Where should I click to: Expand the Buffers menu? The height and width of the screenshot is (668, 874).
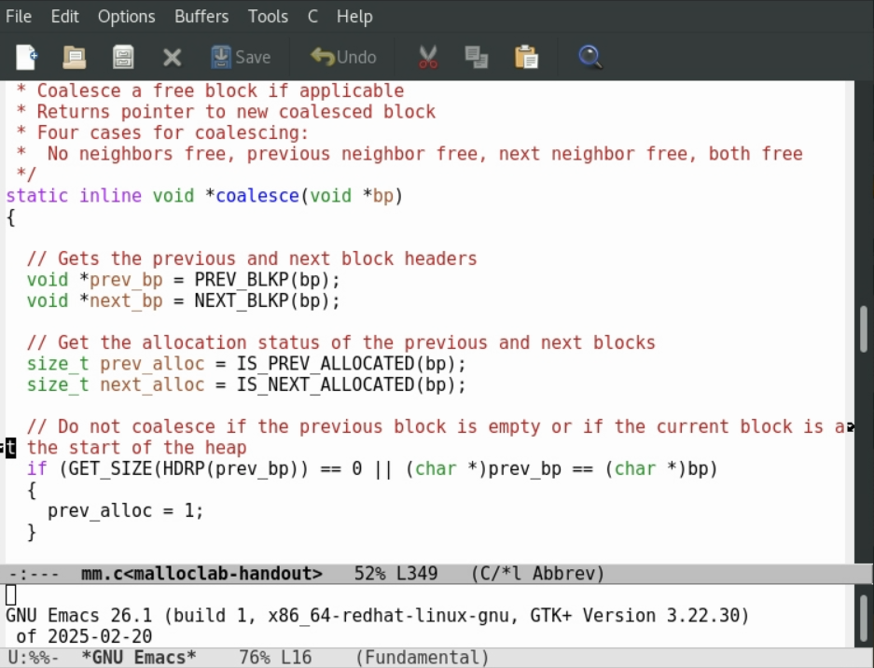coord(201,17)
